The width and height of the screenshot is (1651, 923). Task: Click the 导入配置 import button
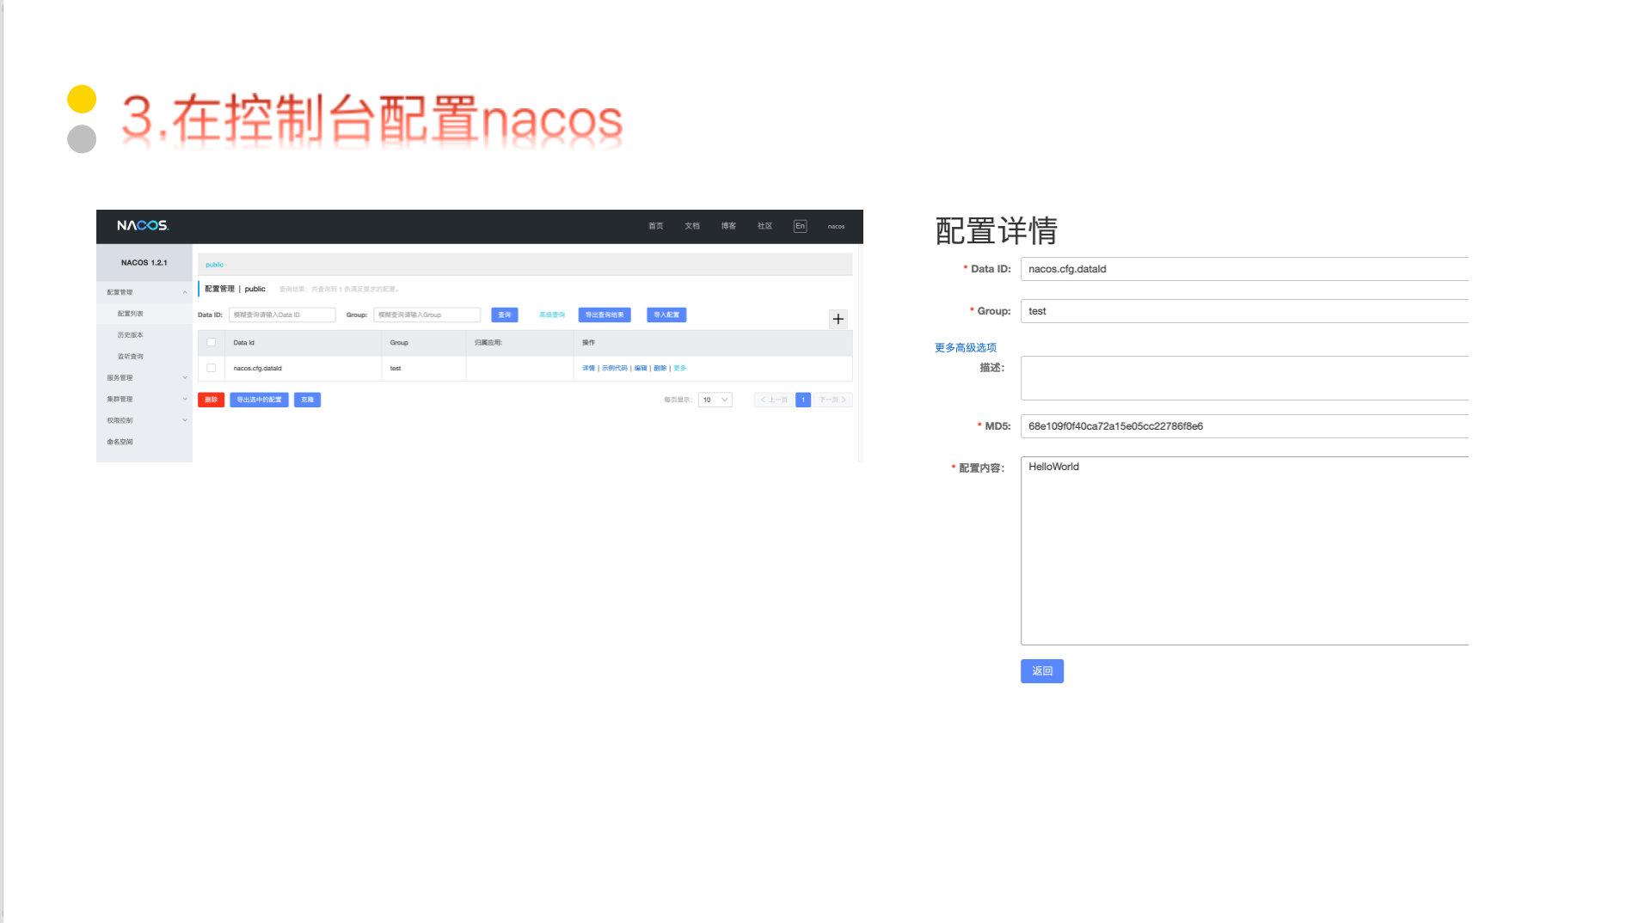tap(666, 315)
